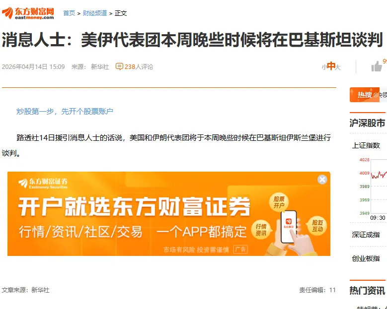This screenshot has width=387, height=309.
Task: Open 财经频道 breadcrumb link
Action: tap(95, 13)
